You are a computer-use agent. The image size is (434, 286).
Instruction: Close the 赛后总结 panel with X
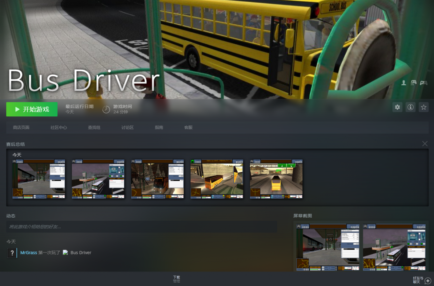425,144
